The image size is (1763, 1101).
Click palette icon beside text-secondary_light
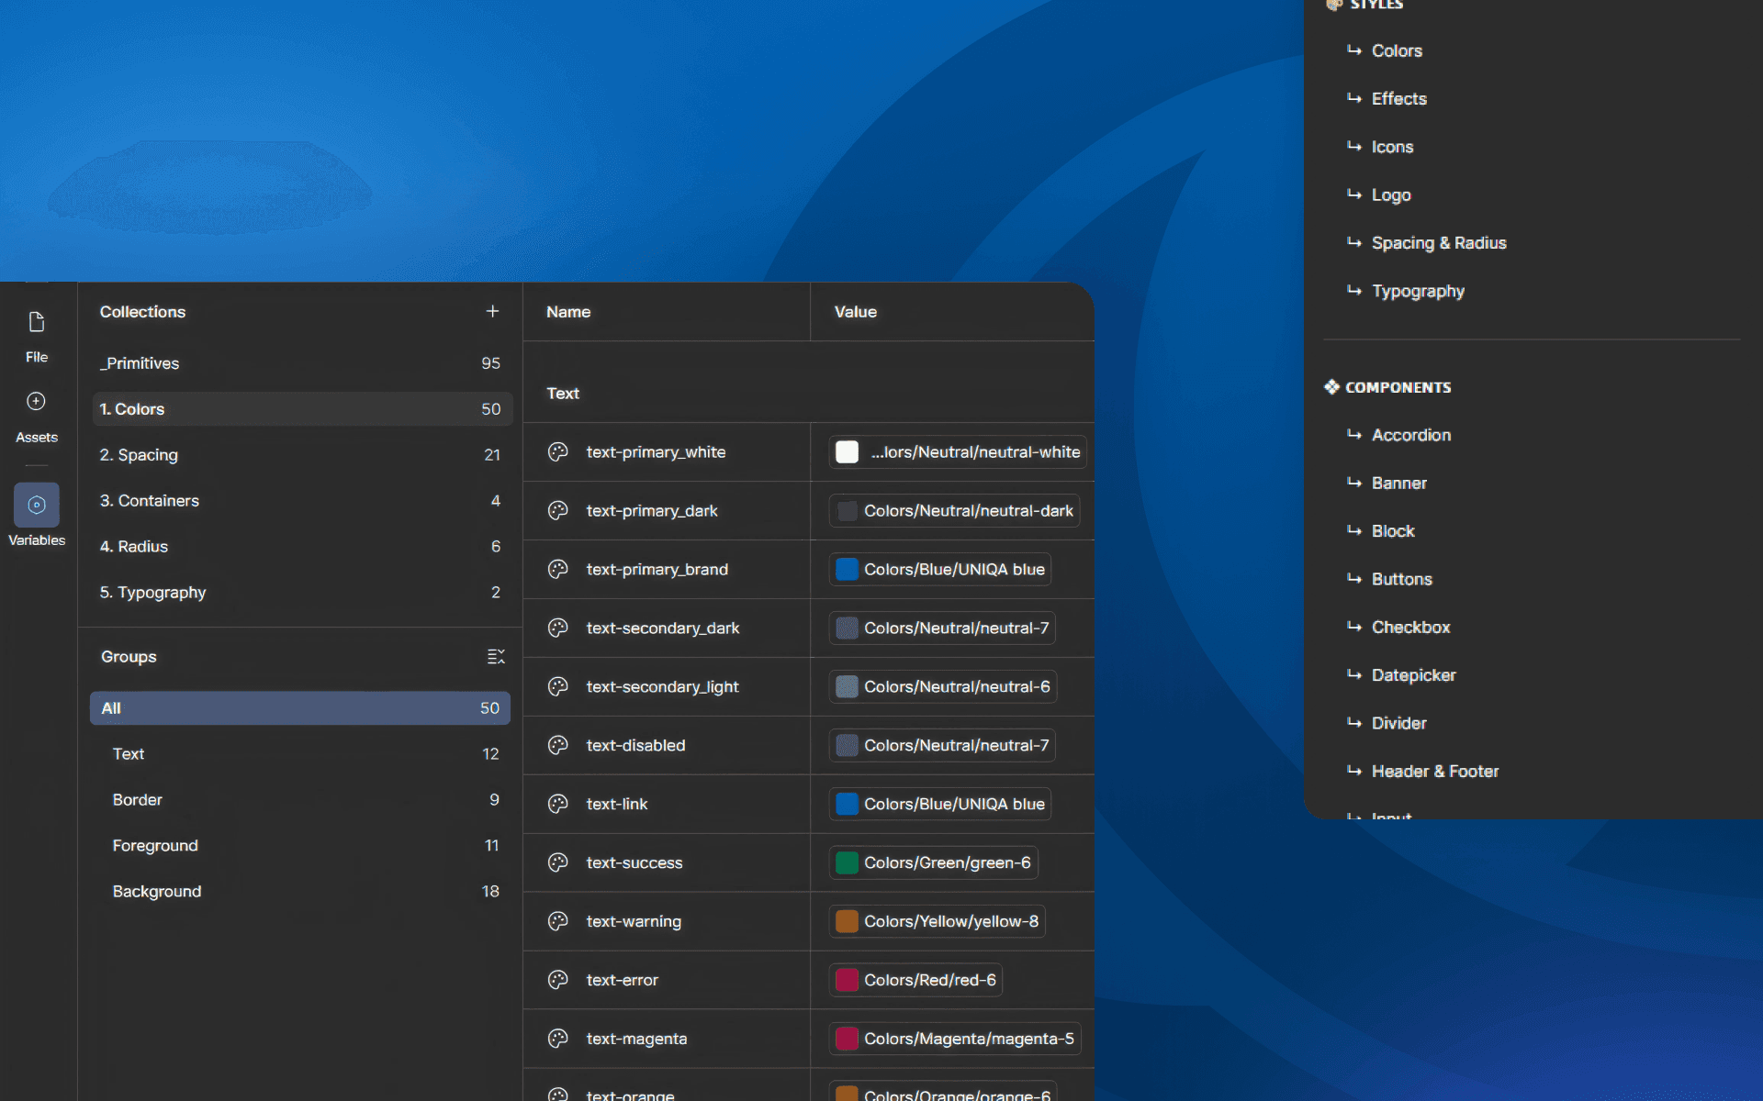558,687
